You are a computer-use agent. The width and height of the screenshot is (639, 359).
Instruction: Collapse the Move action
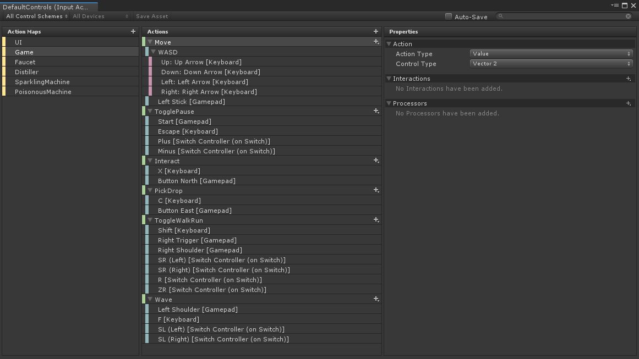150,42
